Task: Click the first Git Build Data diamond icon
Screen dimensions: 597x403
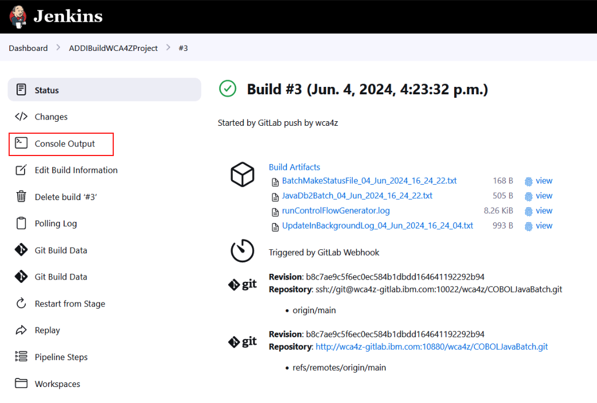Action: pos(21,250)
